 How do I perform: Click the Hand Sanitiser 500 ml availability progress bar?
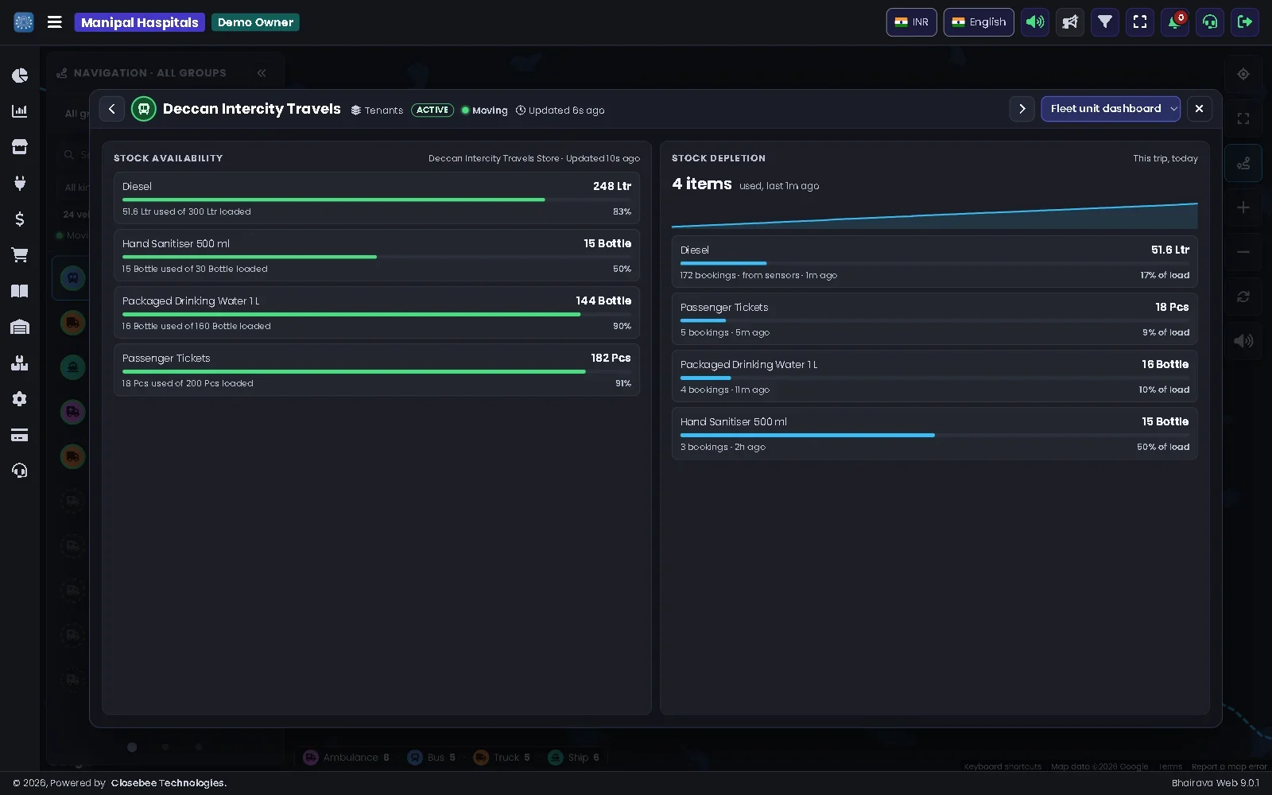pyautogui.click(x=377, y=257)
